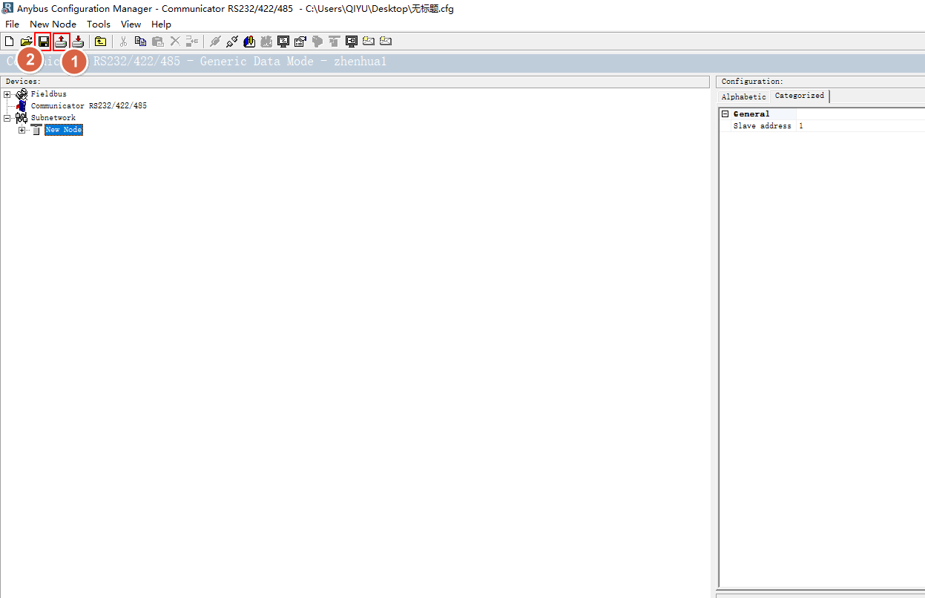Viewport: 925px width, 598px height.
Task: Switch to the Alphabetic tab
Action: (744, 96)
